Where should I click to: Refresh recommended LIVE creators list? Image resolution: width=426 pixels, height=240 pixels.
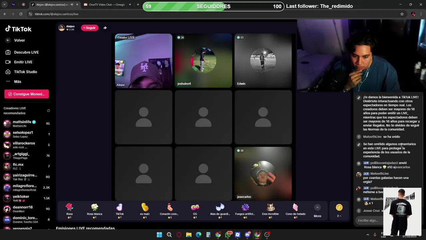point(49,111)
